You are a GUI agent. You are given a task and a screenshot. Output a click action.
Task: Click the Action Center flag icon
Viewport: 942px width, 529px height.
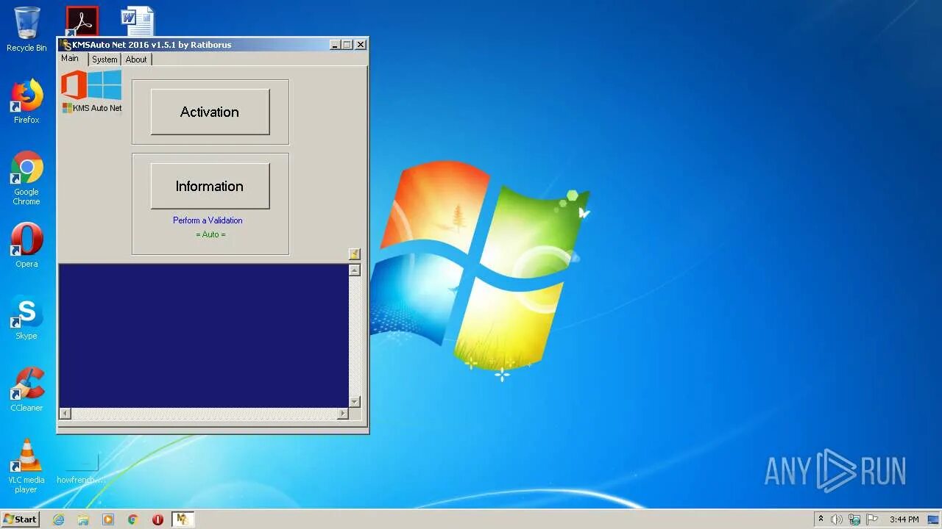point(872,519)
